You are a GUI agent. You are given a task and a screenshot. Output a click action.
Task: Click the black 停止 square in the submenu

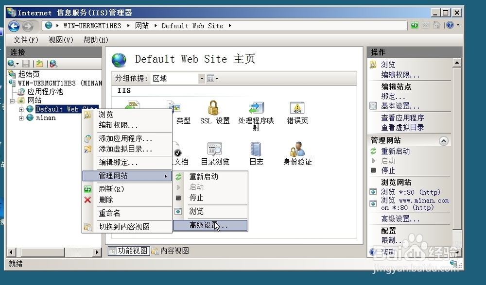(178, 198)
